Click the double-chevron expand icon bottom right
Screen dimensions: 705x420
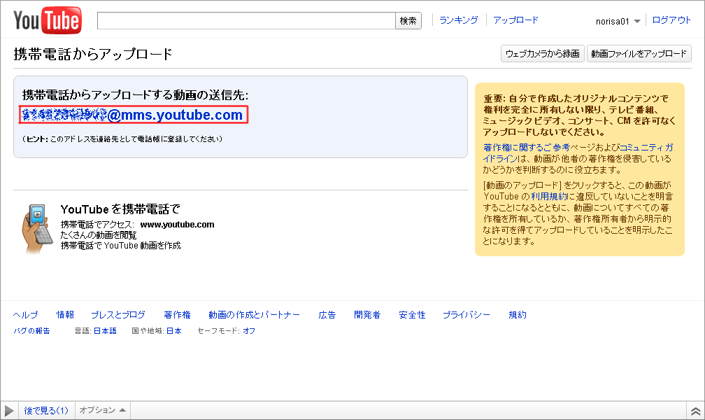(695, 411)
